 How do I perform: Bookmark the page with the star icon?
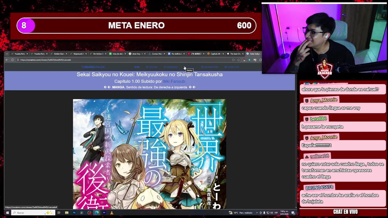pyautogui.click(x=239, y=60)
